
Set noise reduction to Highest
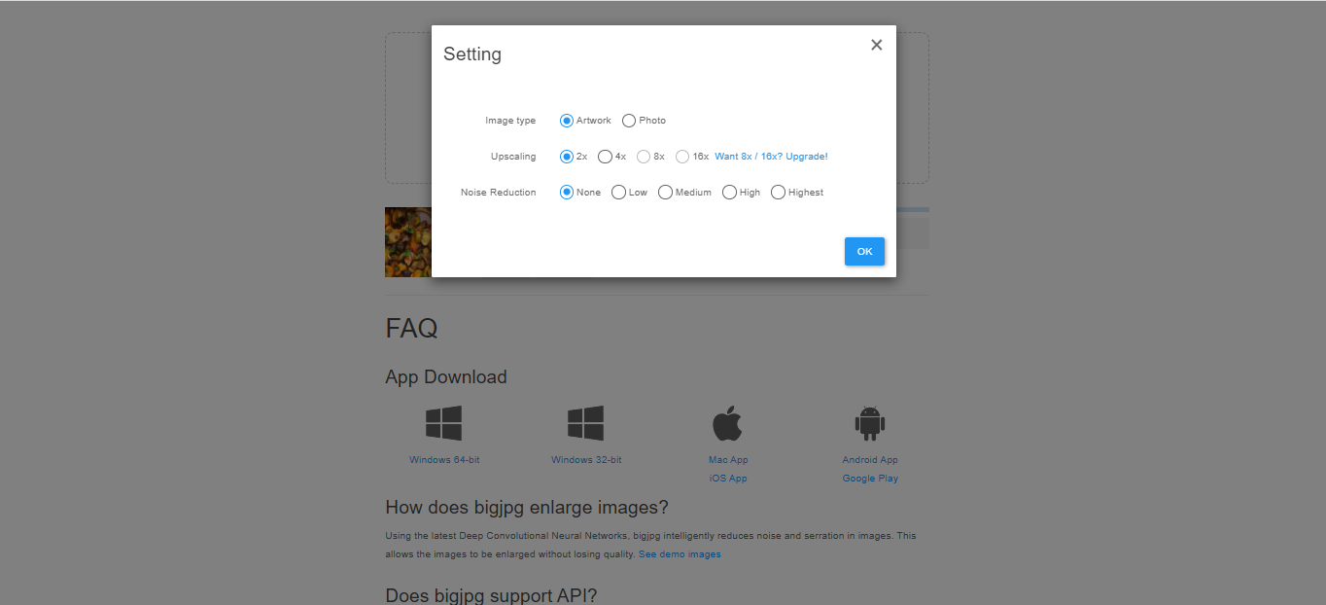778,193
